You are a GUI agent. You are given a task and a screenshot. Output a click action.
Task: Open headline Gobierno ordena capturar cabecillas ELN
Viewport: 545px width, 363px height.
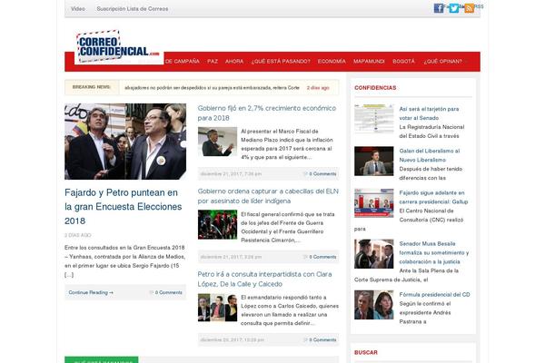[x=268, y=196]
